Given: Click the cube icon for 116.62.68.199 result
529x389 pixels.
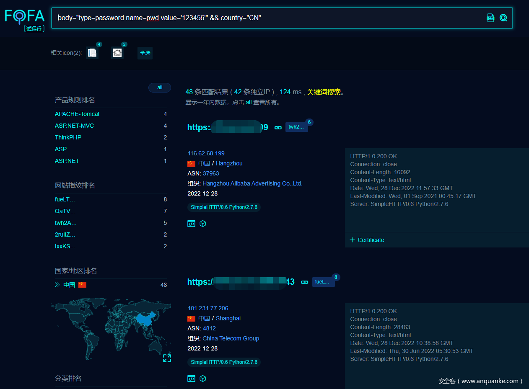Looking at the screenshot, I should pos(203,224).
